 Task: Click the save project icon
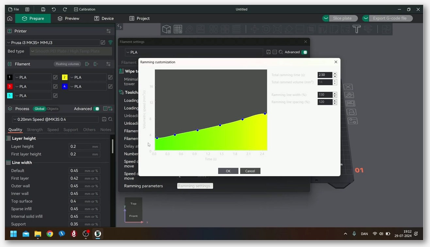tap(43, 9)
